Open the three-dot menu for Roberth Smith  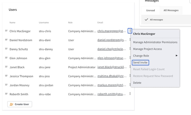(130, 94)
